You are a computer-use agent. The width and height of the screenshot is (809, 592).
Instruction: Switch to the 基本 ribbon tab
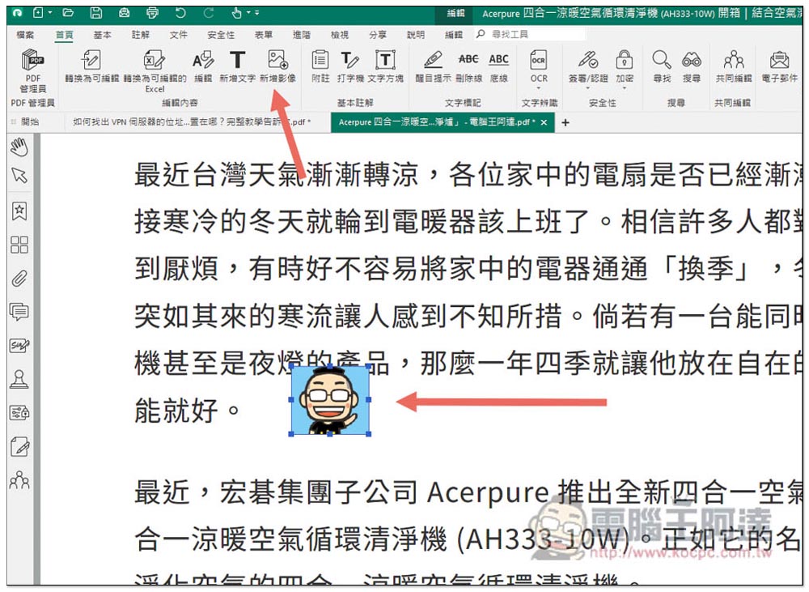coord(102,35)
